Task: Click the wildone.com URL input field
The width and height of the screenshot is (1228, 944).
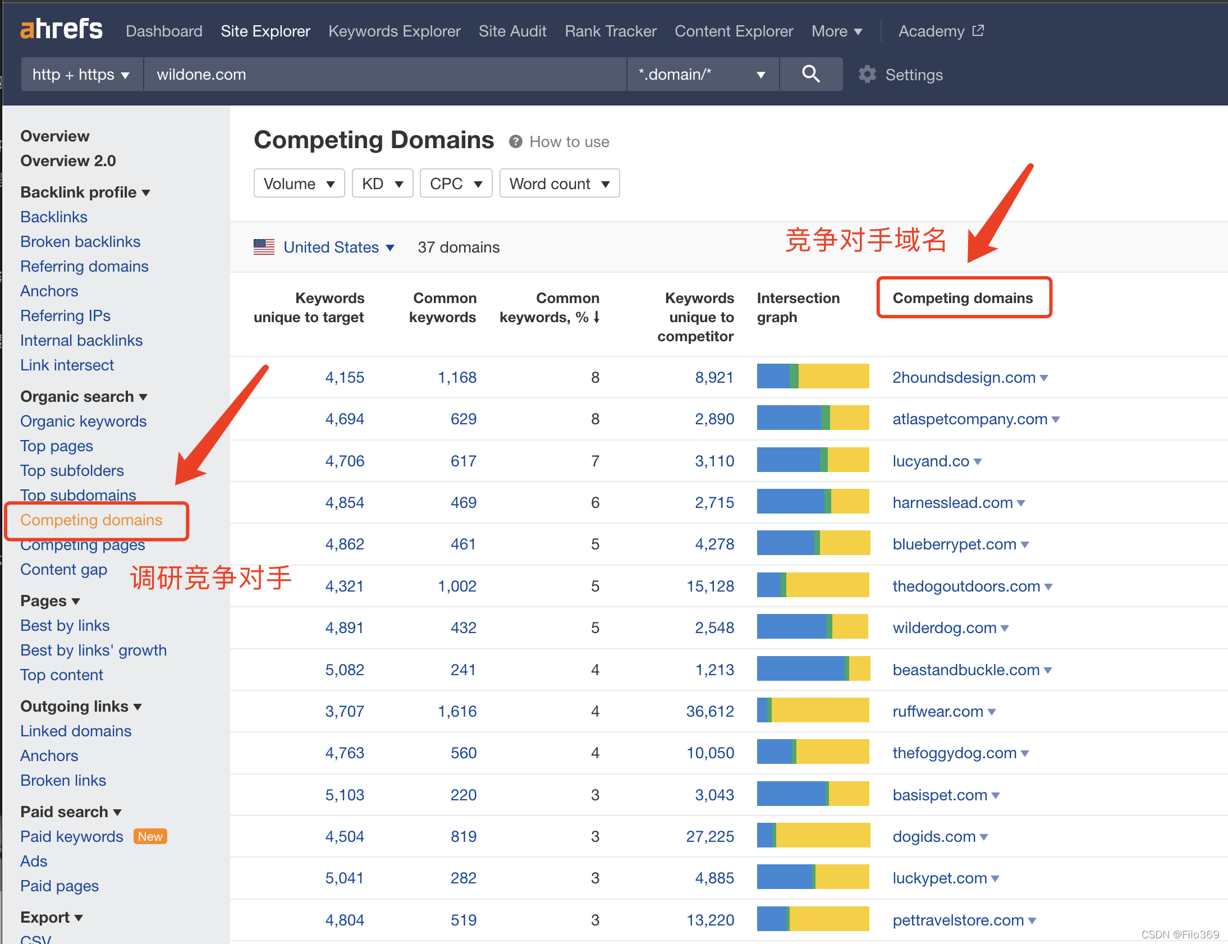Action: click(384, 74)
